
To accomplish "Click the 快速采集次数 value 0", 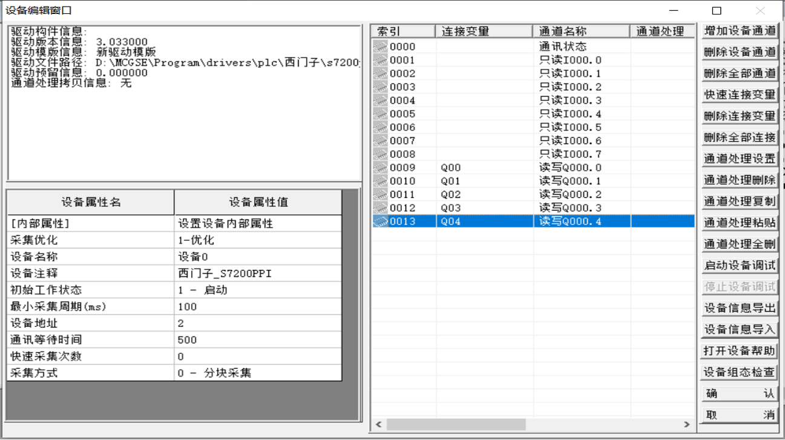I will pos(258,356).
